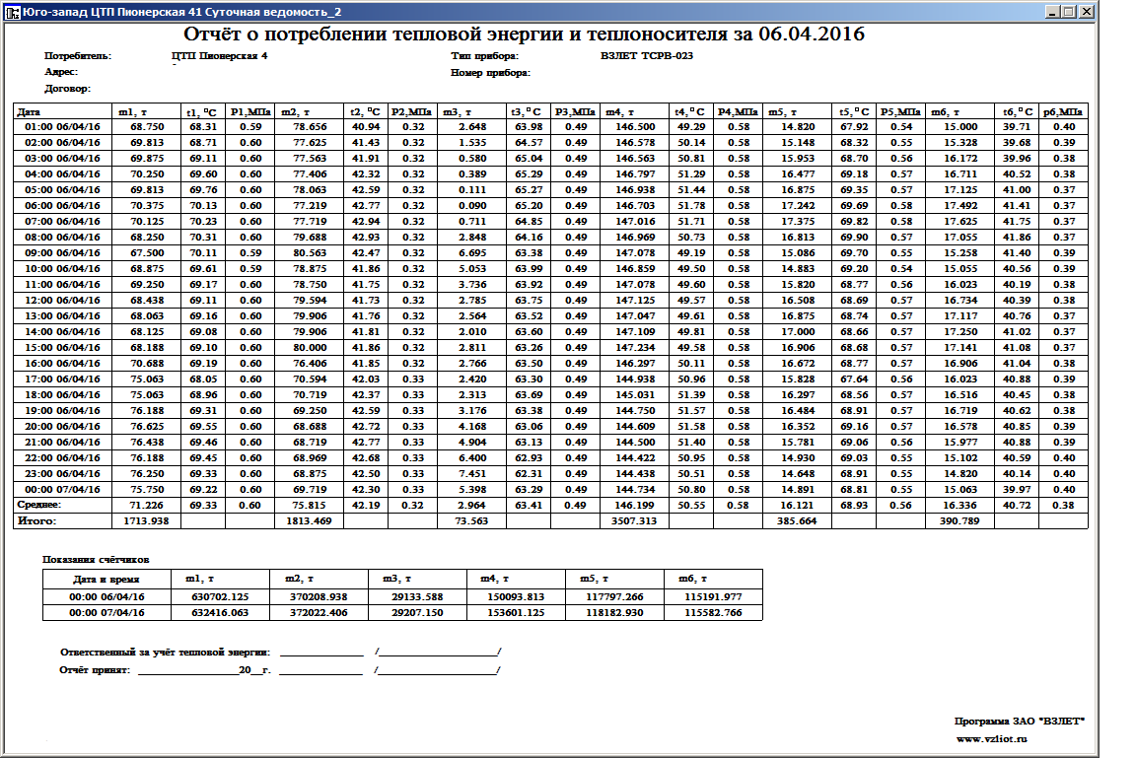Click the "P1,МПа" column header

click(250, 112)
